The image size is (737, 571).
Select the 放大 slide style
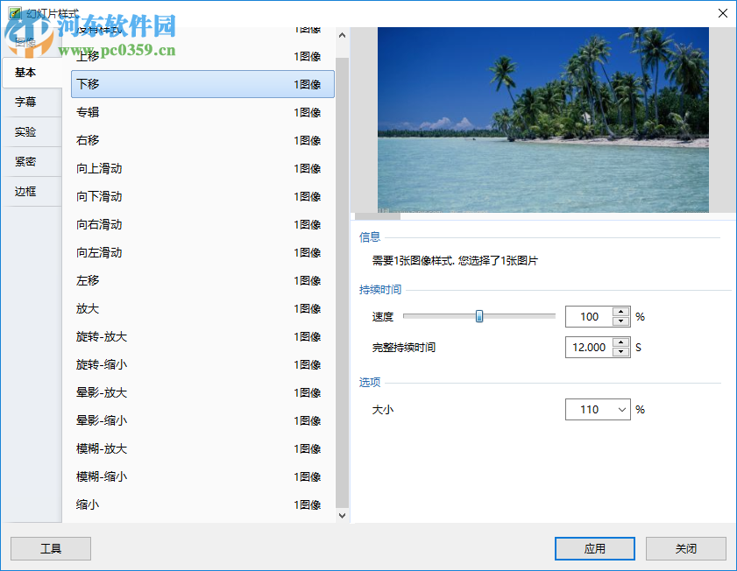[x=202, y=308]
